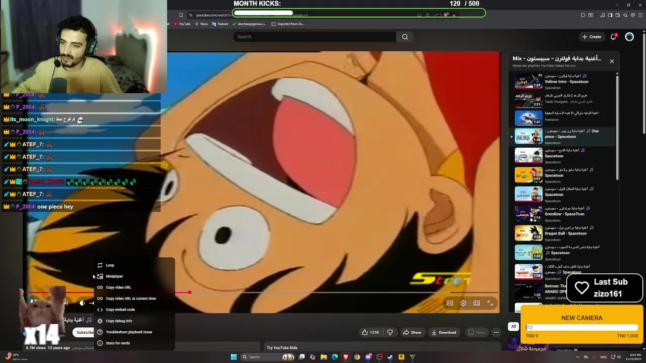Like the video with 121K likes
This screenshot has height=363, width=646.
[x=370, y=332]
